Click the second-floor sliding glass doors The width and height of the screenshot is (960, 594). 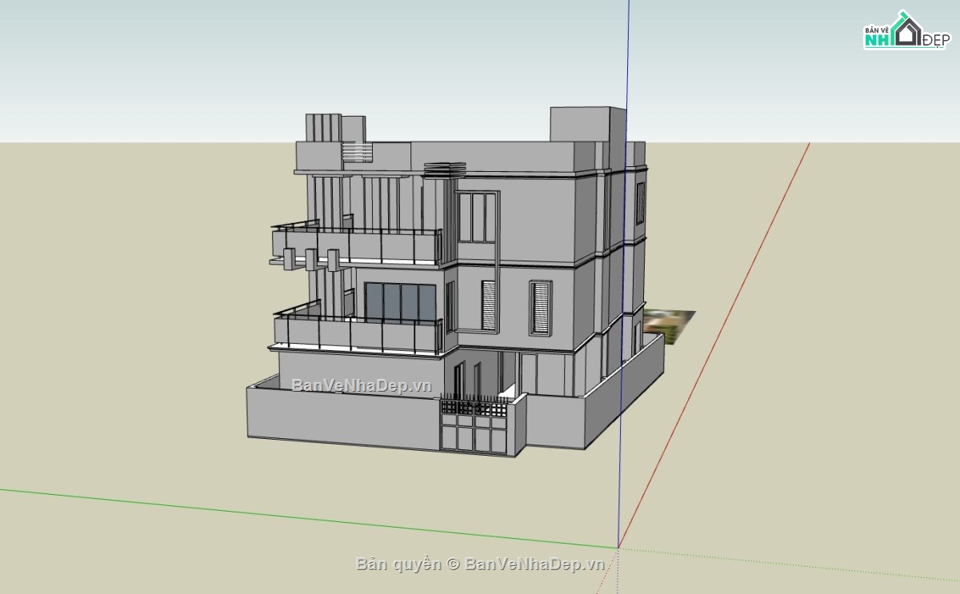[400, 302]
